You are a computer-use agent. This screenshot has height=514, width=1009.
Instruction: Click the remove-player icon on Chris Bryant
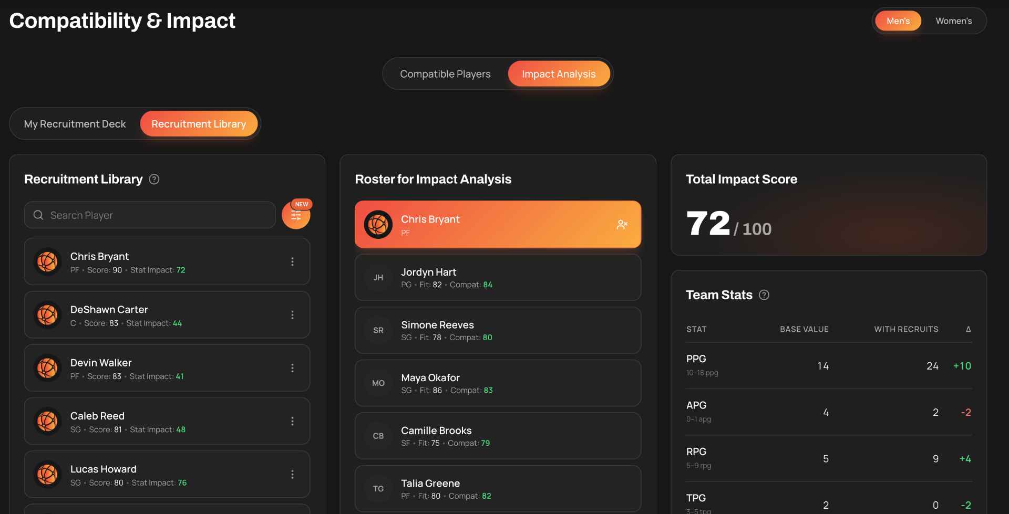[x=622, y=225]
